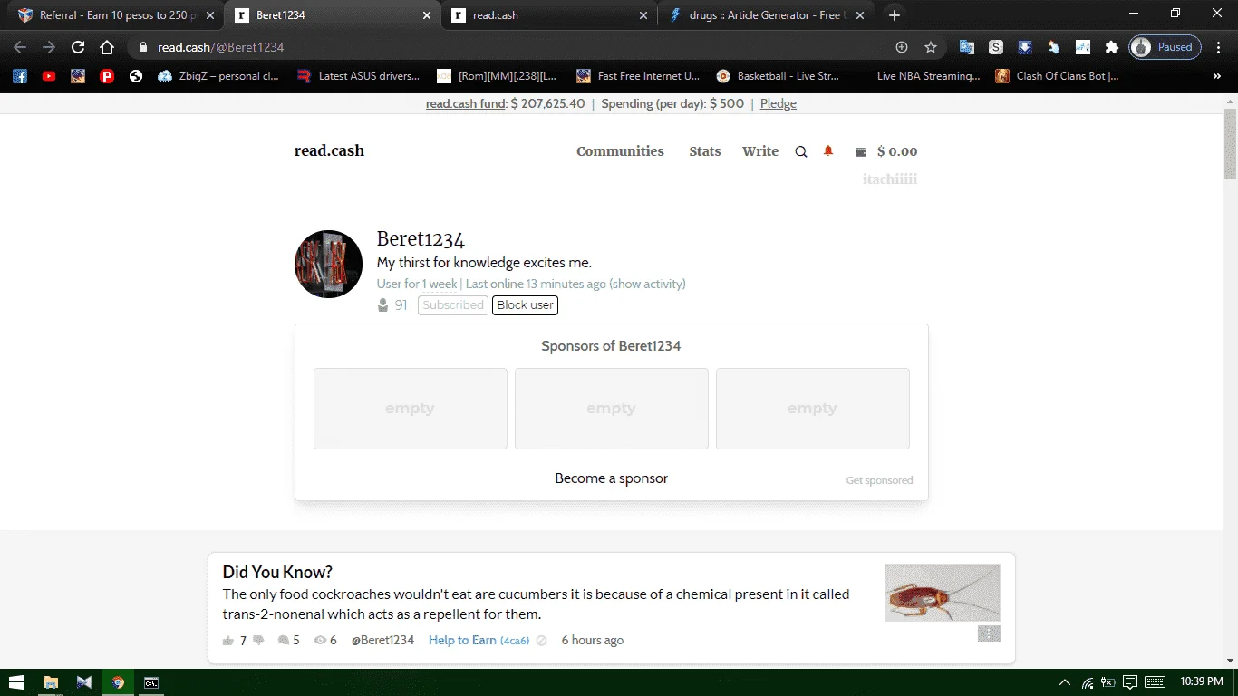1238x696 pixels.
Task: Click the first empty sponsor slot
Action: tap(411, 409)
